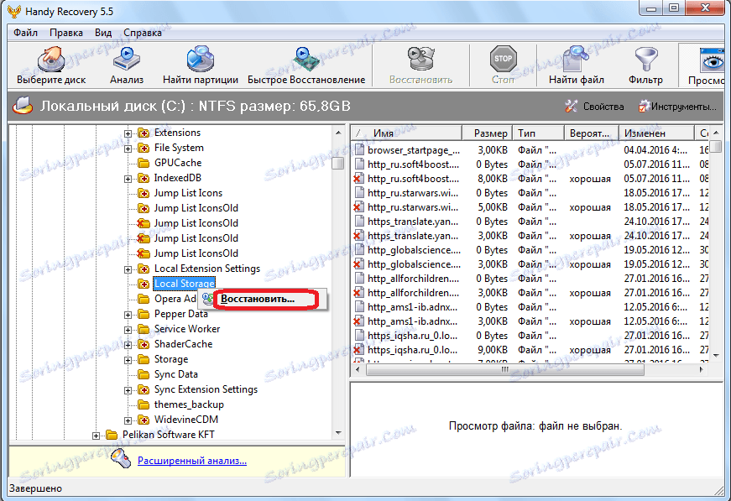The image size is (731, 501).
Task: Click the Storage folder icon
Action: point(144,359)
